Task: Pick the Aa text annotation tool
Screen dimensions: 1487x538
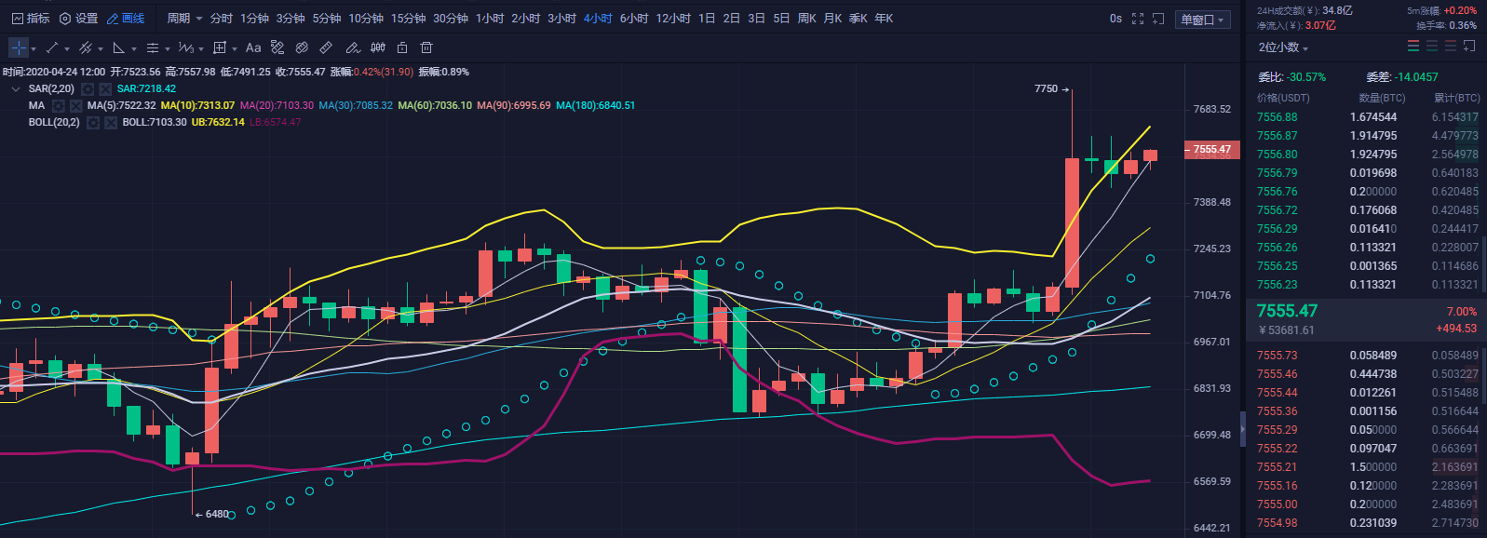Action: coord(253,47)
